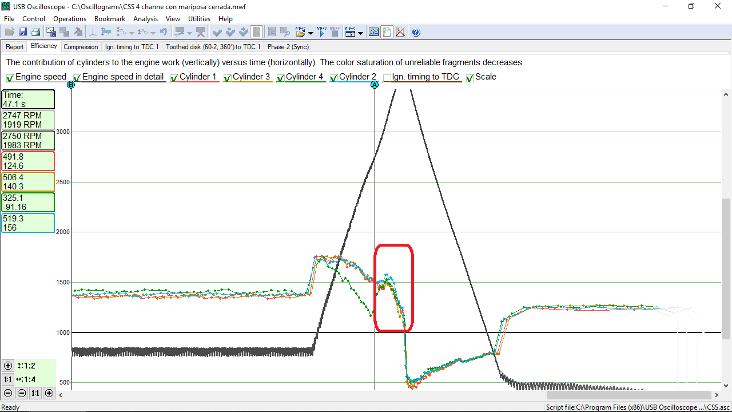This screenshot has width=732, height=412.
Task: Click the horizontal zoom in plus button
Action: [x=49, y=393]
